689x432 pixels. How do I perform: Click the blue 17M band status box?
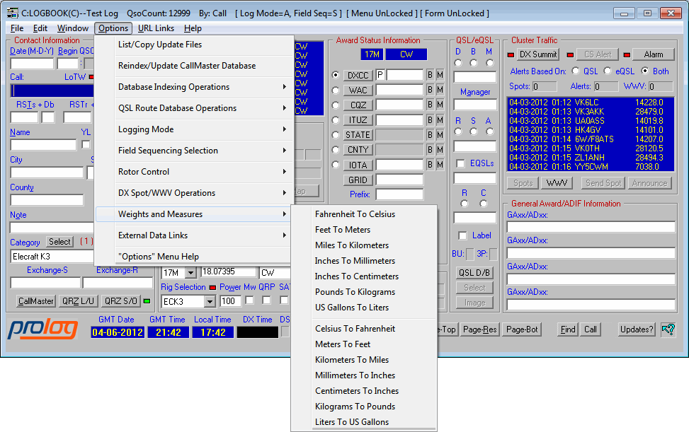pos(372,54)
